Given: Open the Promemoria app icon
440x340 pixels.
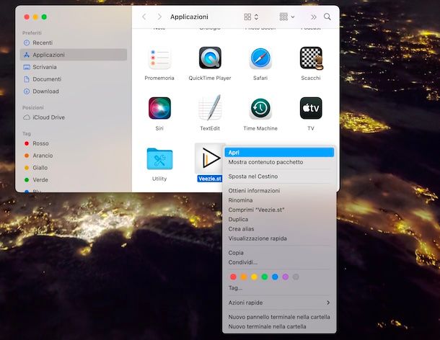Looking at the screenshot, I should 159,58.
